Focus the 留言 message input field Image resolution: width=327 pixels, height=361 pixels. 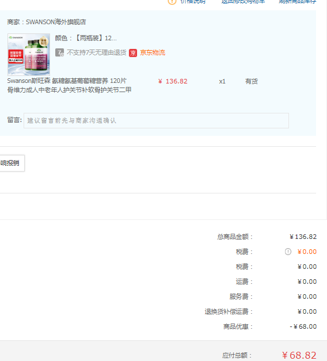(156, 121)
